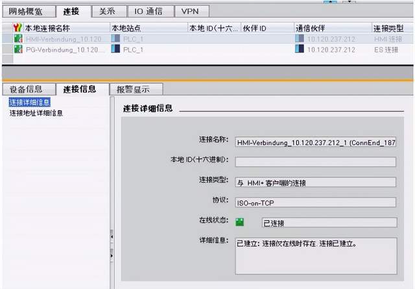Select the PG-Verbindung row header cell
This screenshot has width=415, height=289.
click(8, 49)
